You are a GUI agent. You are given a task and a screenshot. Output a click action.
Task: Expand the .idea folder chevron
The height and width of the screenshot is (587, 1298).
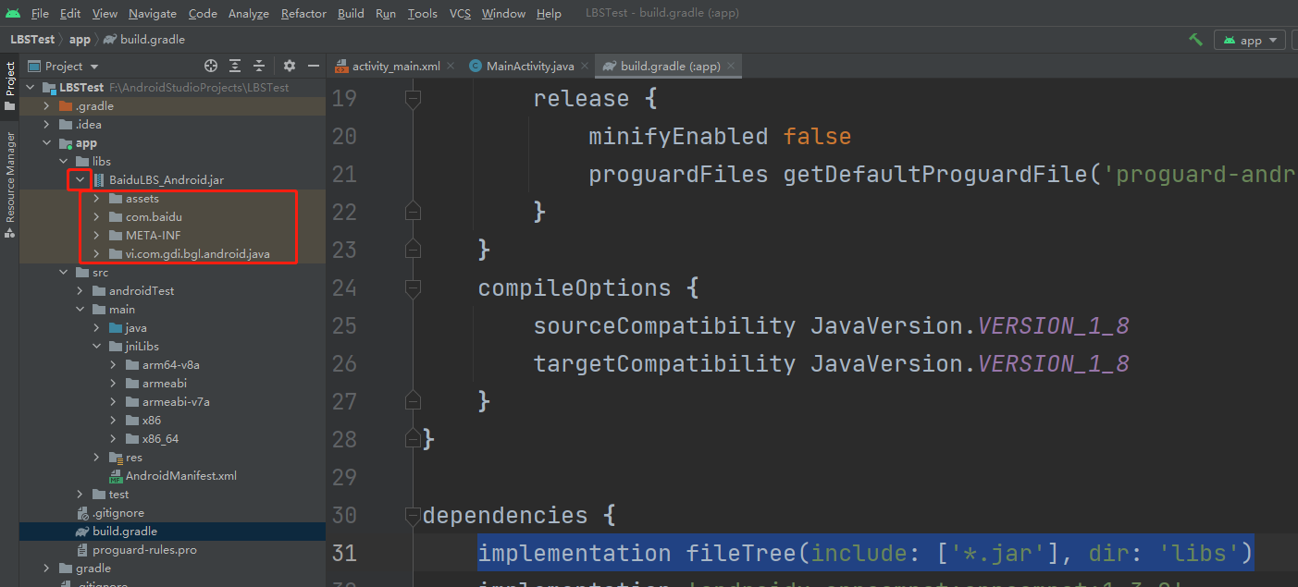click(46, 124)
